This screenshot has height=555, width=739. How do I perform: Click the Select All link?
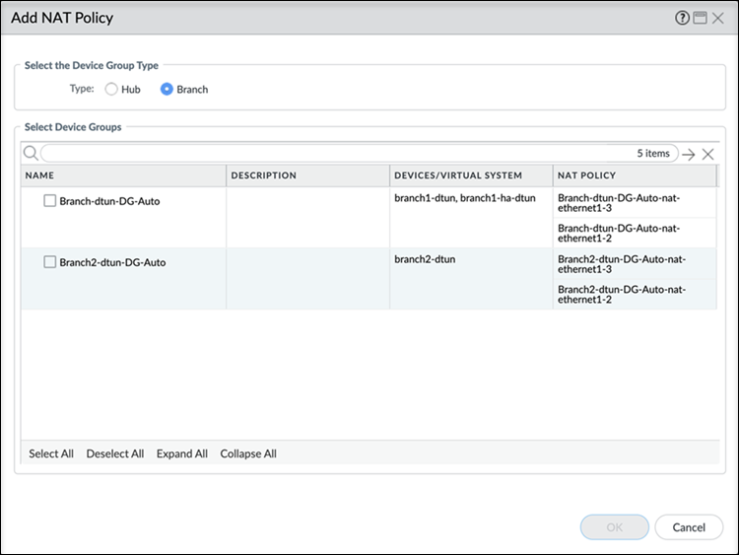51,453
